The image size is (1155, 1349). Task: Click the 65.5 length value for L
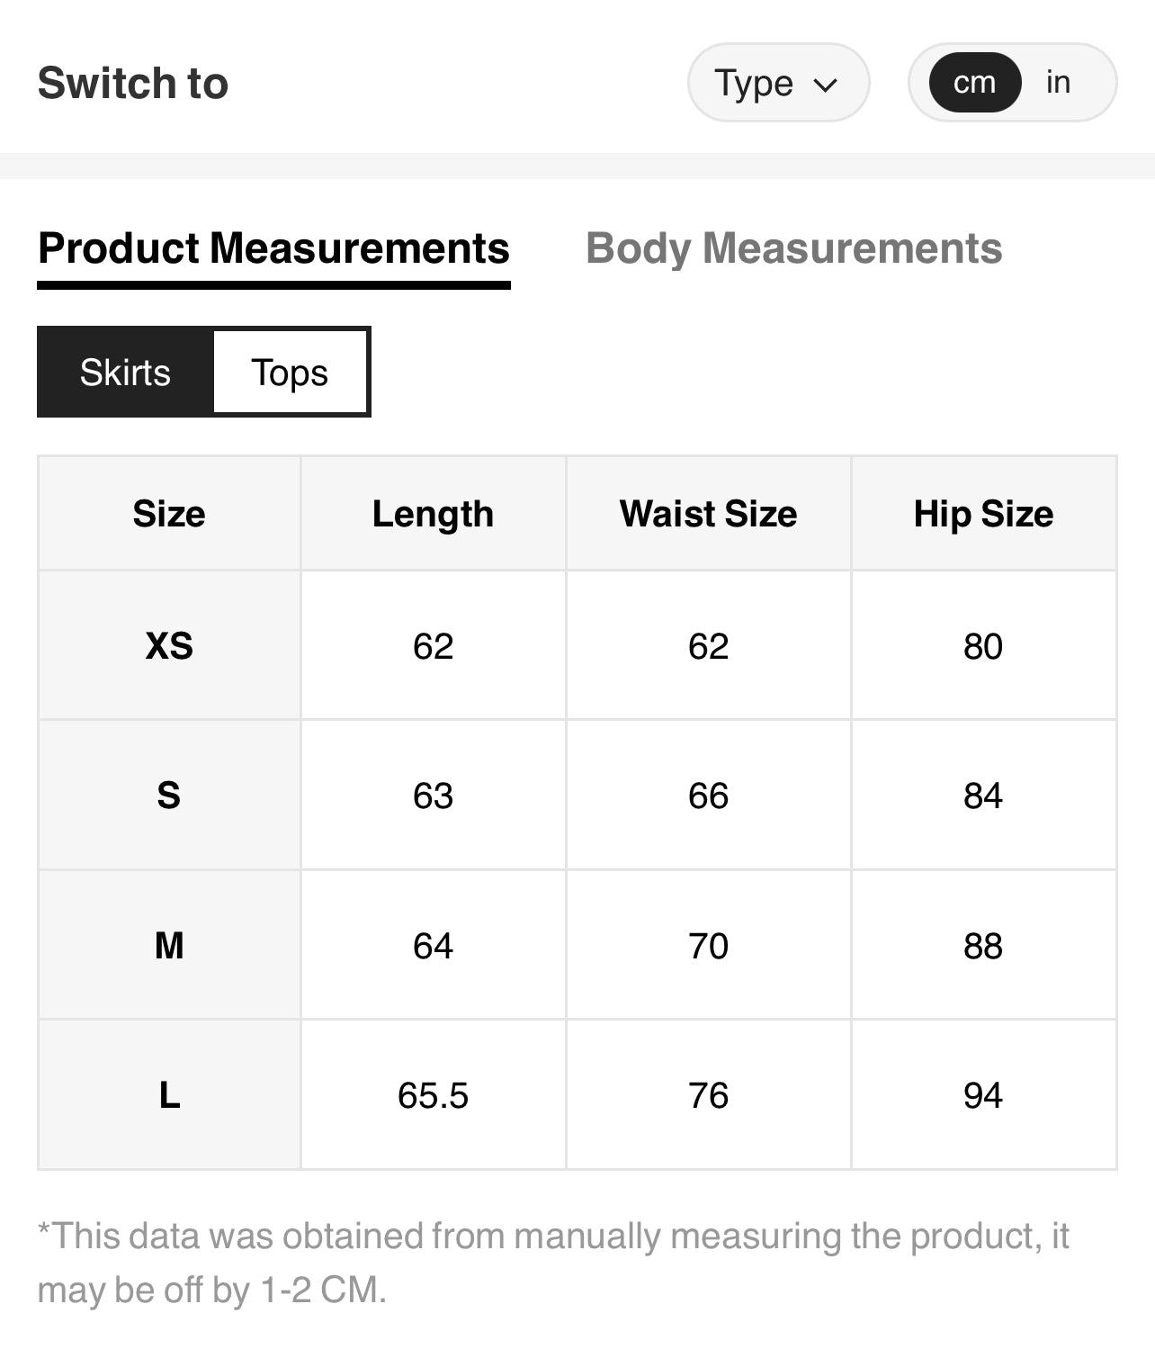pos(433,1095)
